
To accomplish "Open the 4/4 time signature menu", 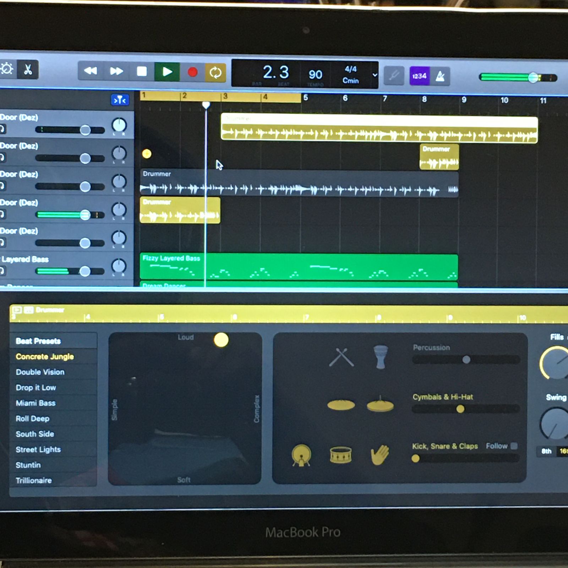I will pos(350,69).
